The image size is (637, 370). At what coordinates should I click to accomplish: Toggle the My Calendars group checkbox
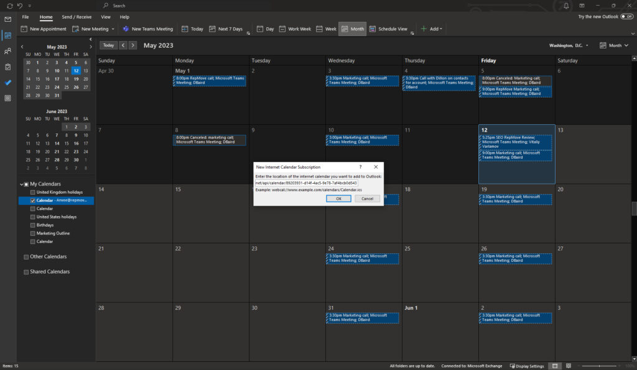[26, 184]
